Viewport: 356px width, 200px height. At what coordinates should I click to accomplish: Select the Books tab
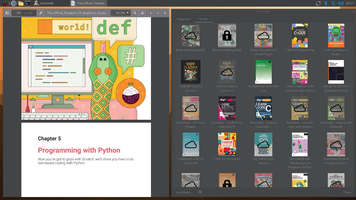pyautogui.click(x=204, y=19)
